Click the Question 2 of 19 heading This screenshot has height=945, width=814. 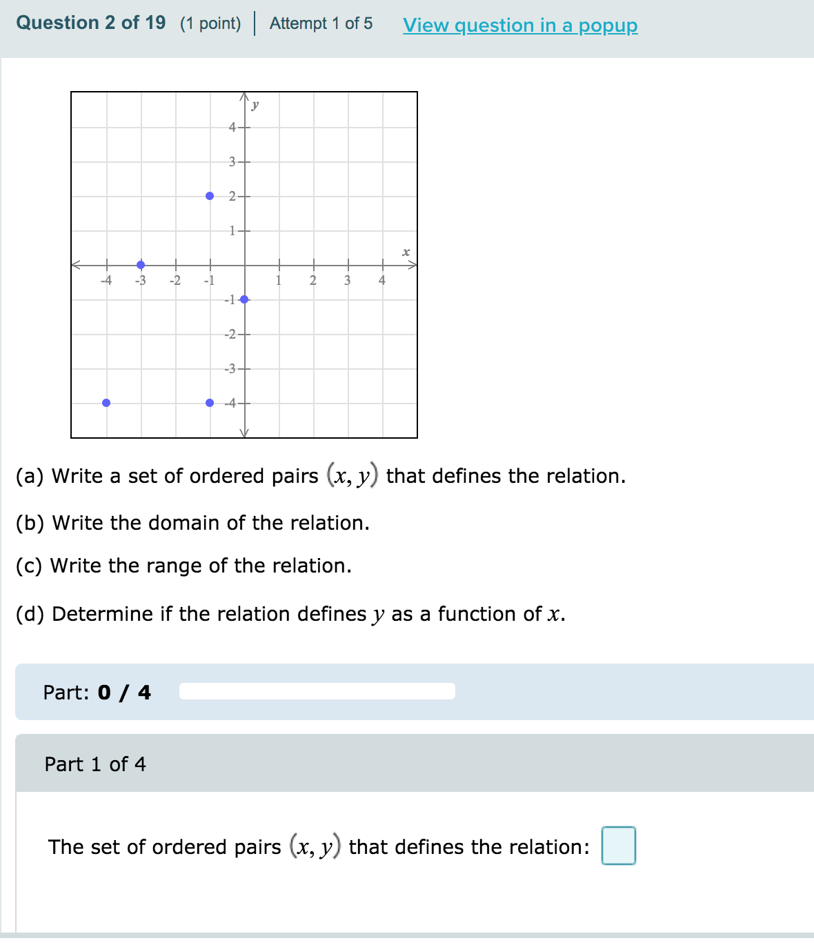coord(91,22)
